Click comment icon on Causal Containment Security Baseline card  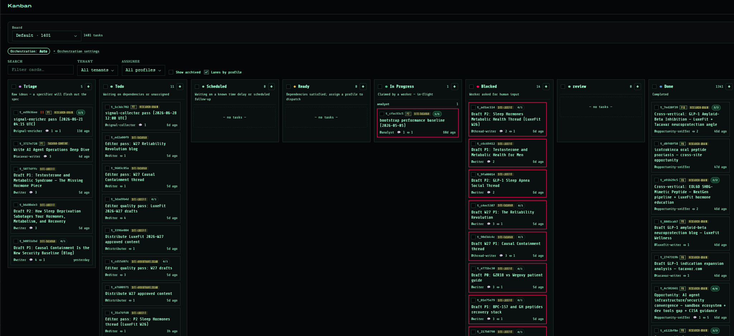coord(31,260)
